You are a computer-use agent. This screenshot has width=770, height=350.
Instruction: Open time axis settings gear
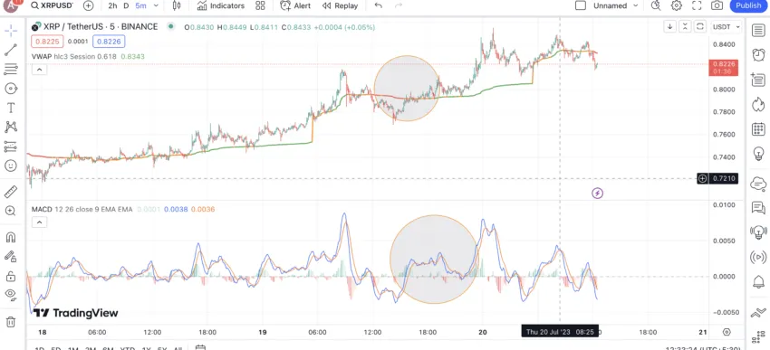[x=727, y=332]
